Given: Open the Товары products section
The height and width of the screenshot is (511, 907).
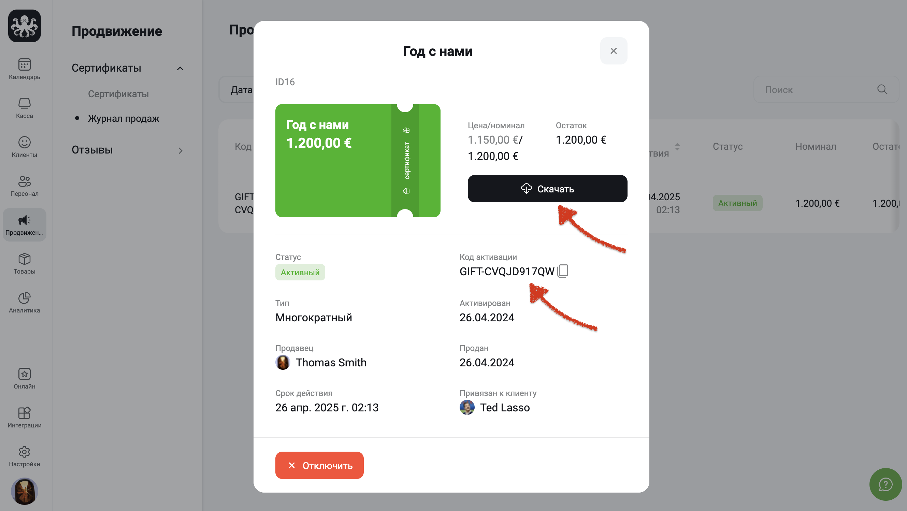Looking at the screenshot, I should pyautogui.click(x=24, y=263).
